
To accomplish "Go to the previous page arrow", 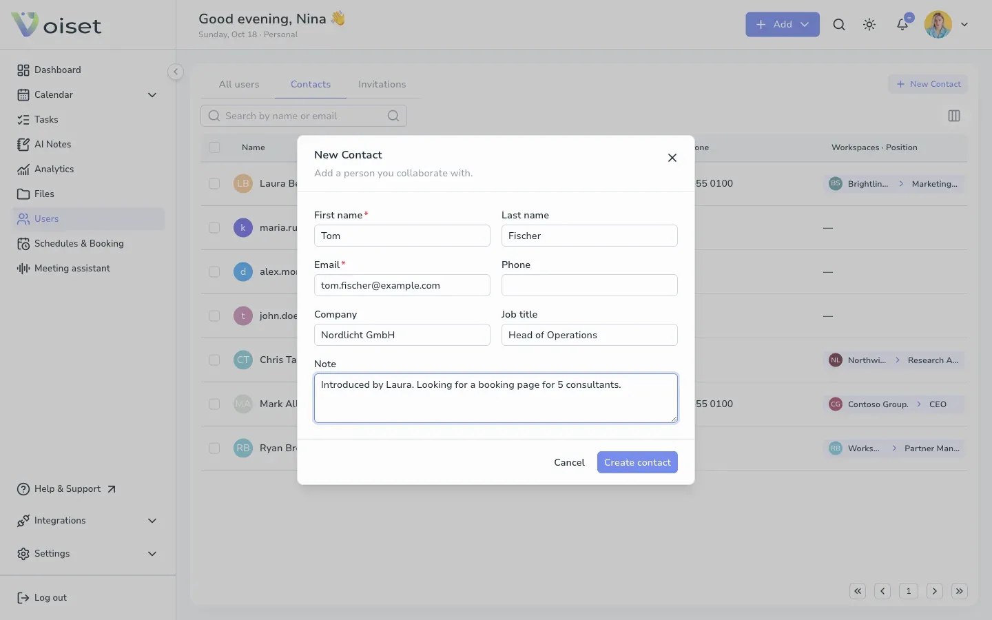I will (x=882, y=591).
